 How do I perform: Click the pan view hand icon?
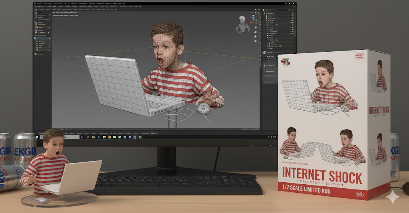[x=256, y=32]
